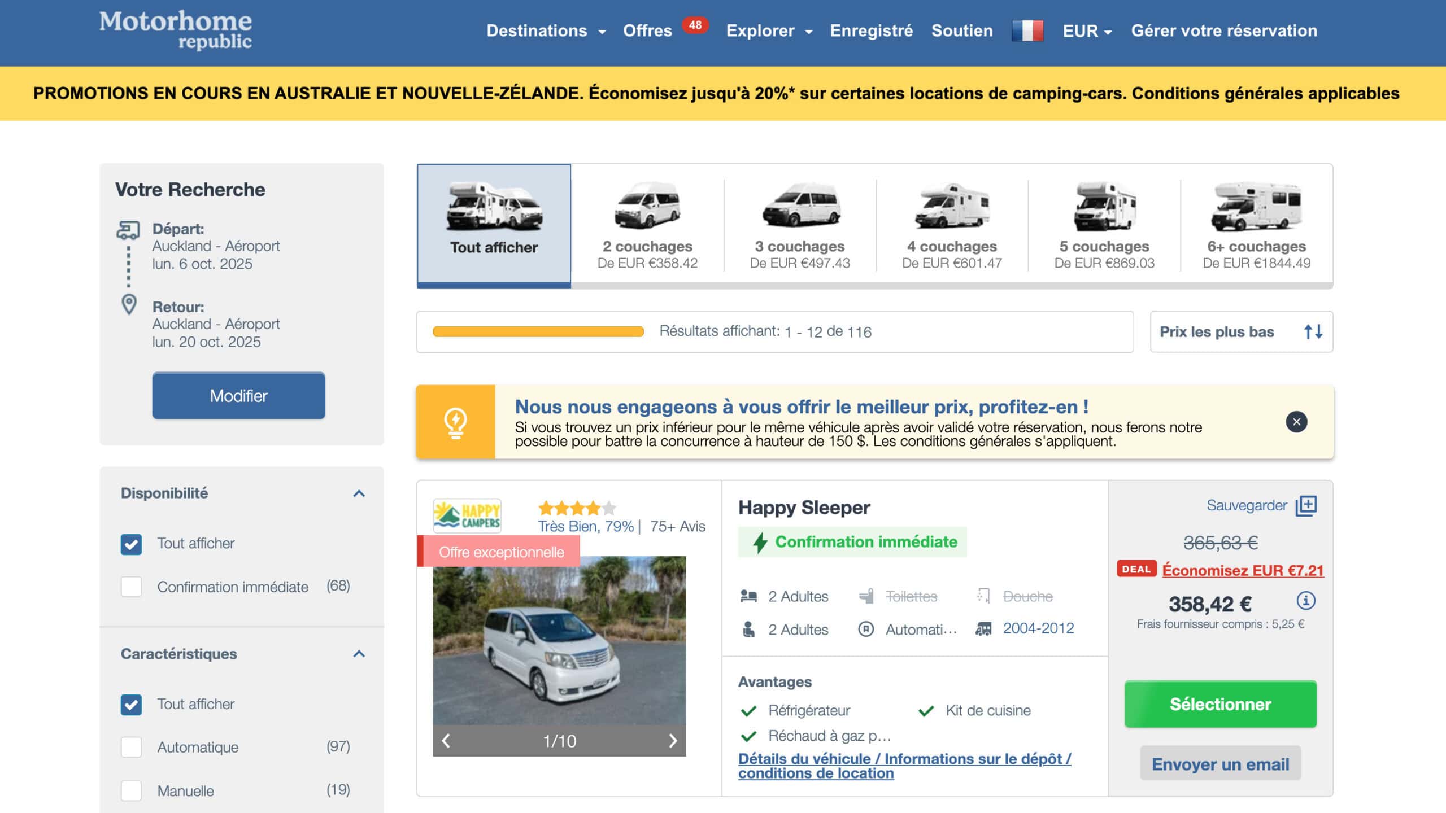This screenshot has width=1446, height=813.
Task: Open the Destinations dropdown menu
Action: (x=546, y=30)
